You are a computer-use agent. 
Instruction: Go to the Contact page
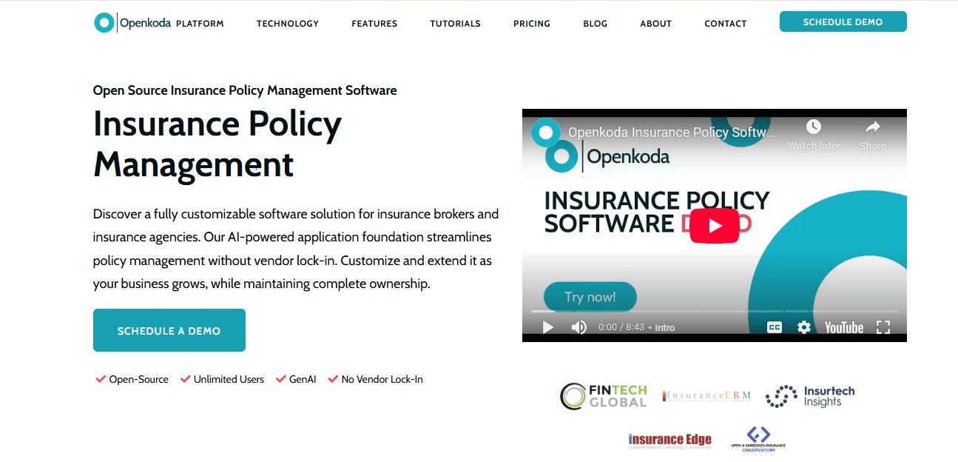pos(726,24)
